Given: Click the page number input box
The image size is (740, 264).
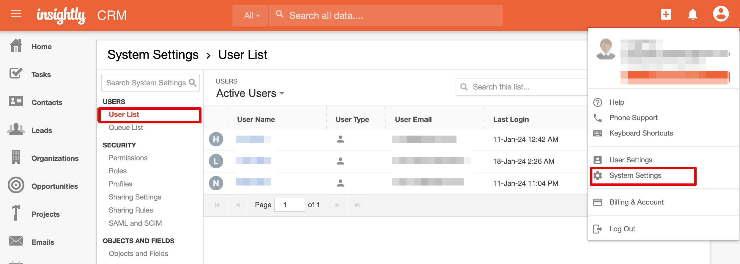Looking at the screenshot, I should tap(289, 205).
